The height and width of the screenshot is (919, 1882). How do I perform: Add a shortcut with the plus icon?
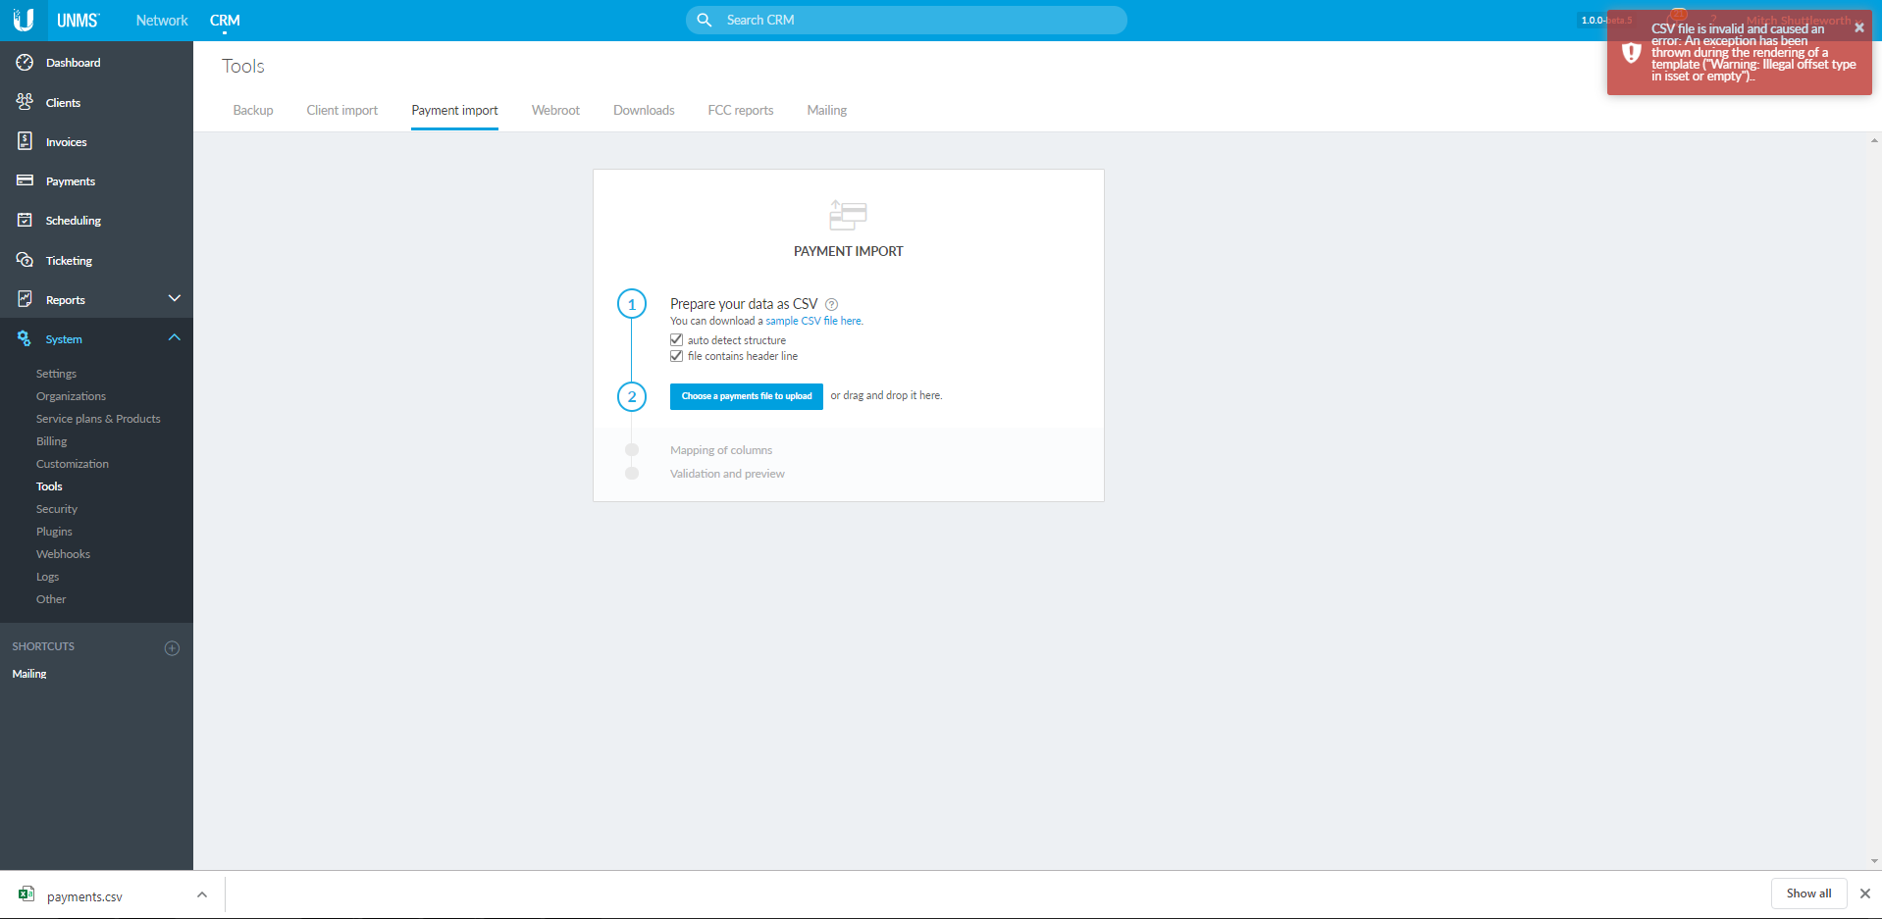coord(172,648)
